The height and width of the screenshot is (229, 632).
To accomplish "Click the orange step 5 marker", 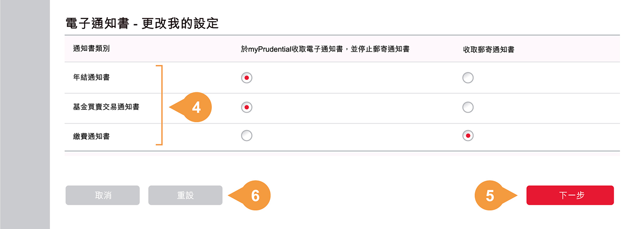I will pos(490,195).
